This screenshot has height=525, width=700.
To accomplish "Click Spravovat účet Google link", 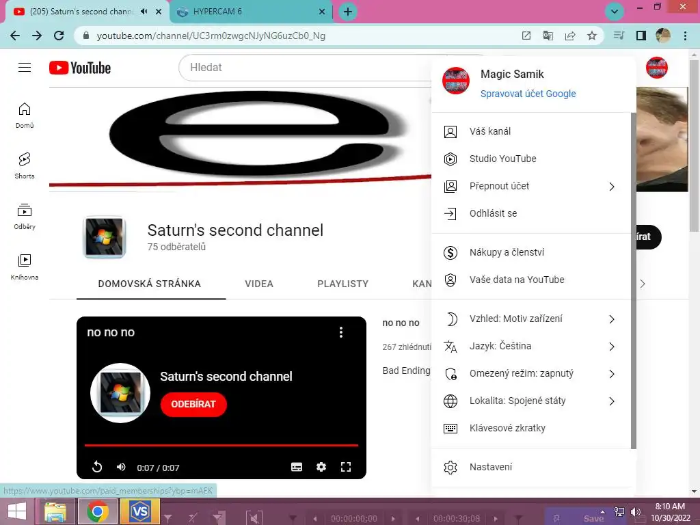I will coord(528,94).
